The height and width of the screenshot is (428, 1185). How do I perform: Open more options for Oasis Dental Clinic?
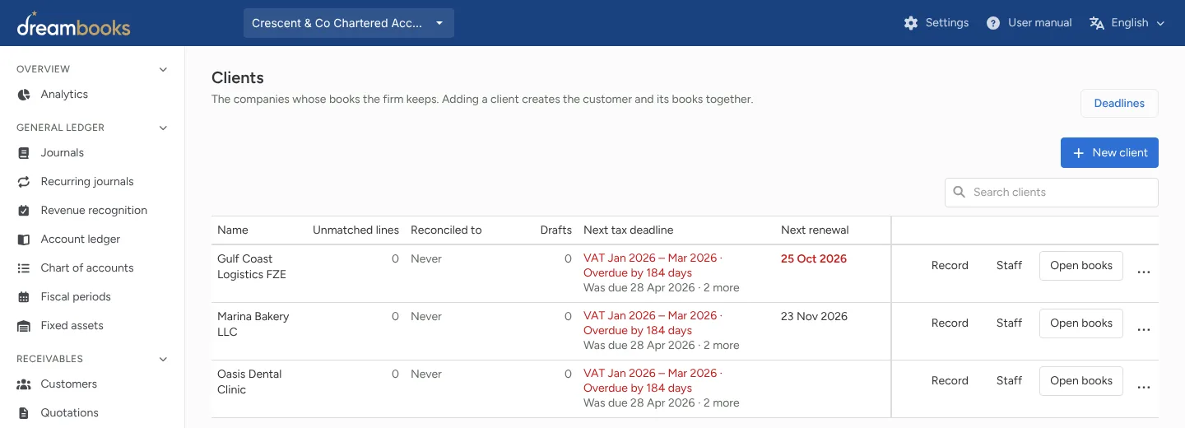click(1143, 388)
